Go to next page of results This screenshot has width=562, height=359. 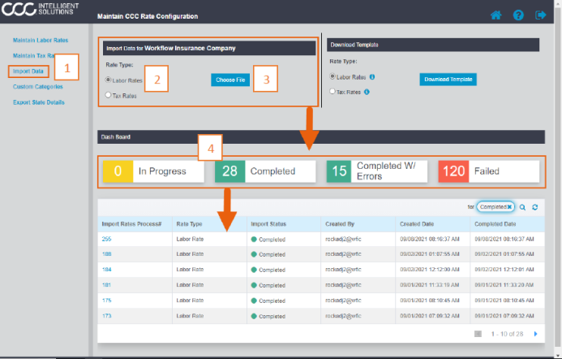click(535, 334)
